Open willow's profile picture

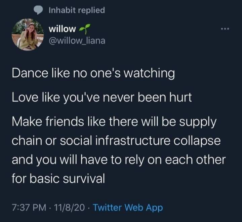pos(28,35)
